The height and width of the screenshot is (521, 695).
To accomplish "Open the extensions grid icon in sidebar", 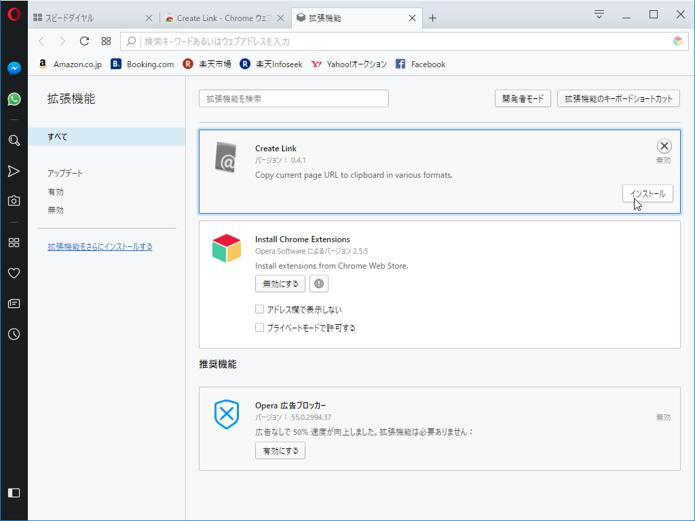I will pyautogui.click(x=14, y=242).
